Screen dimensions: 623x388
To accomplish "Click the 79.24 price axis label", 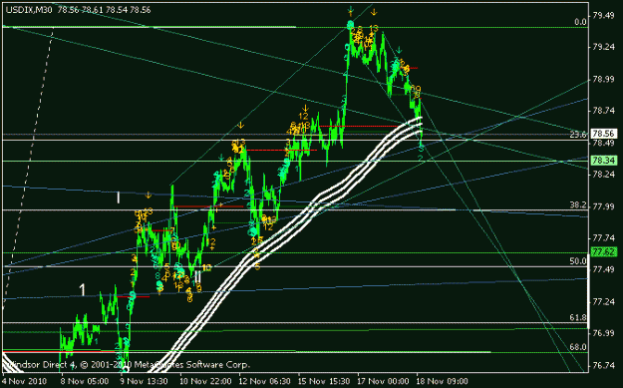I will pos(603,47).
